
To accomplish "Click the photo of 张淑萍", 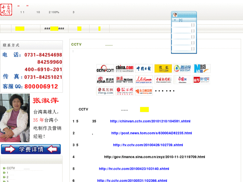I will click(x=15, y=118).
